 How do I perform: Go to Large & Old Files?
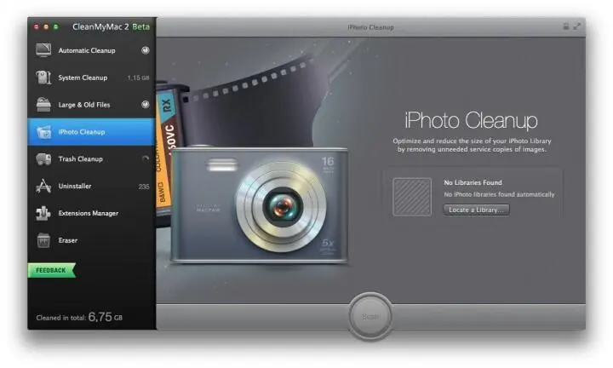click(91, 105)
